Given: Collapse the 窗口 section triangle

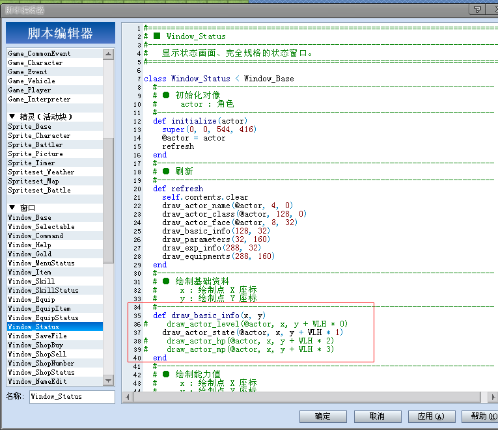Looking at the screenshot, I should point(12,208).
